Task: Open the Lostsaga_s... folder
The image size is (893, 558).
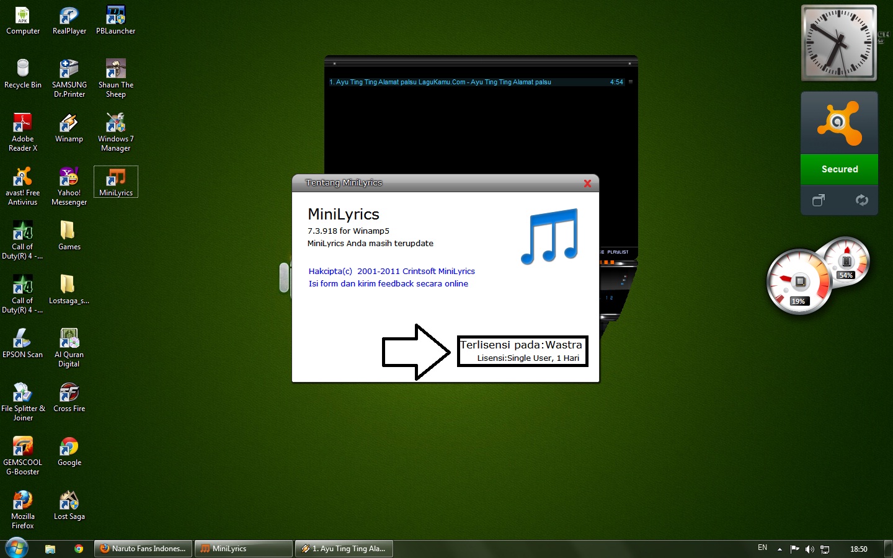Action: tap(69, 290)
